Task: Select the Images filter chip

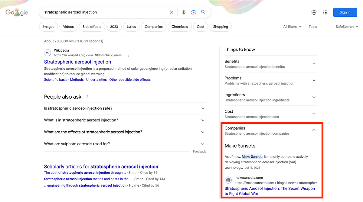Action: click(48, 27)
